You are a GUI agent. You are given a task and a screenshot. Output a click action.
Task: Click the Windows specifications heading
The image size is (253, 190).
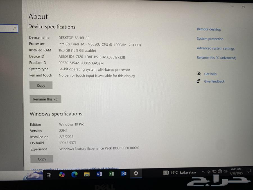pos(56,114)
